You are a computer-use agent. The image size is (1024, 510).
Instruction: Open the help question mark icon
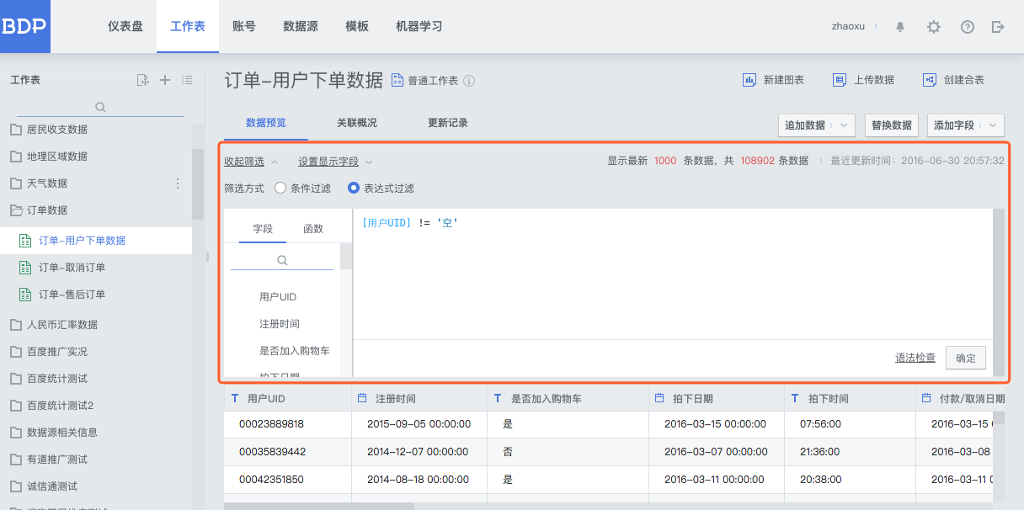coord(968,27)
